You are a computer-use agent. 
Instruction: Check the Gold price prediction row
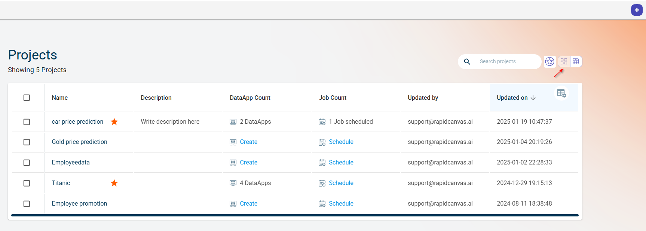pyautogui.click(x=27, y=142)
